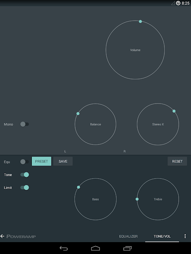Image resolution: width=191 pixels, height=254 pixels.
Task: Click the R balance marker
Action: pyautogui.click(x=125, y=152)
